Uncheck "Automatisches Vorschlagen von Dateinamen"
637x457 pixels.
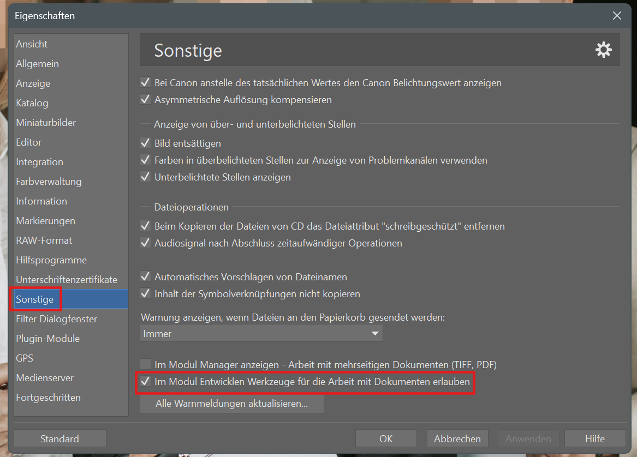click(x=145, y=276)
